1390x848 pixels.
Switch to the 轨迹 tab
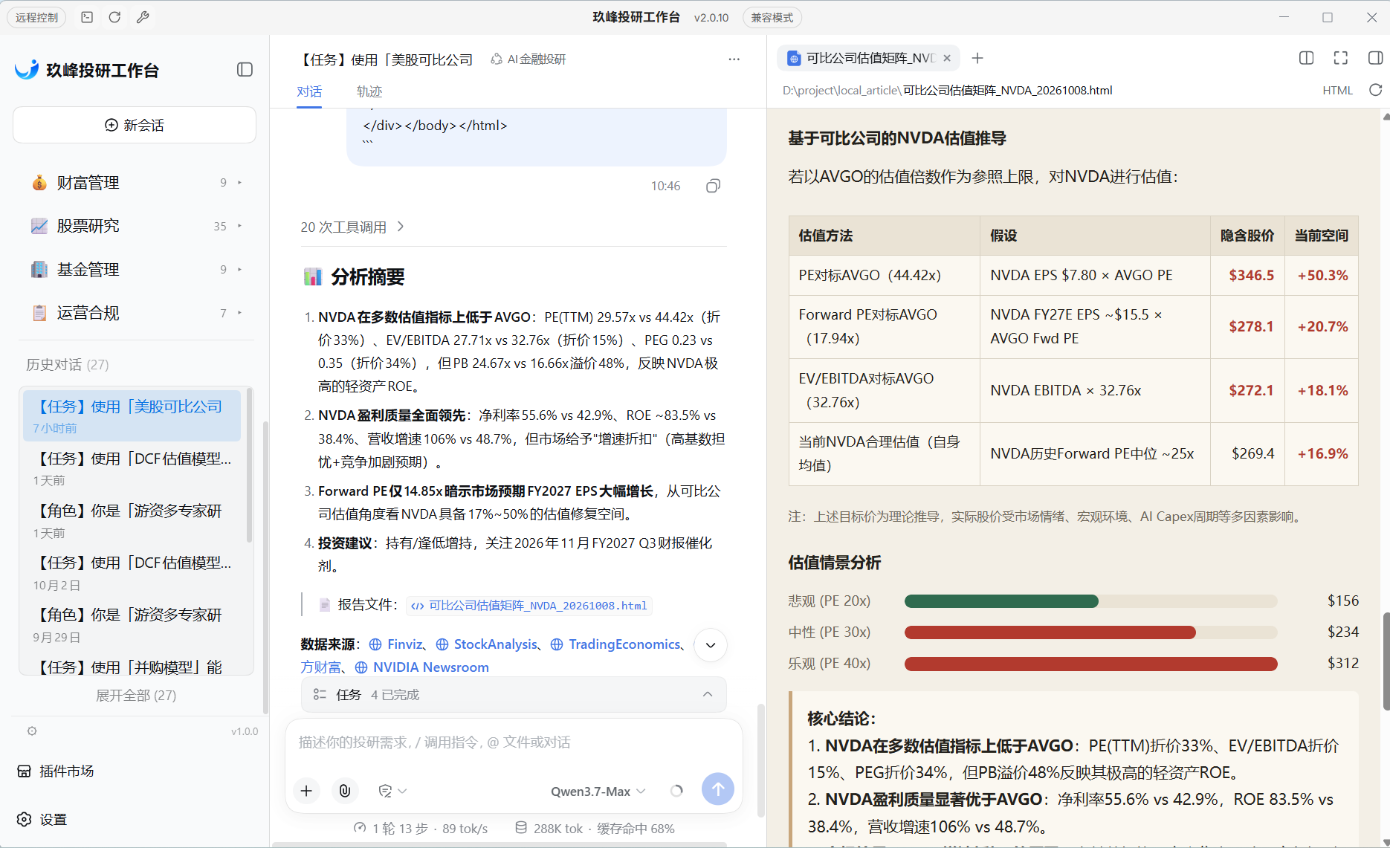(369, 91)
